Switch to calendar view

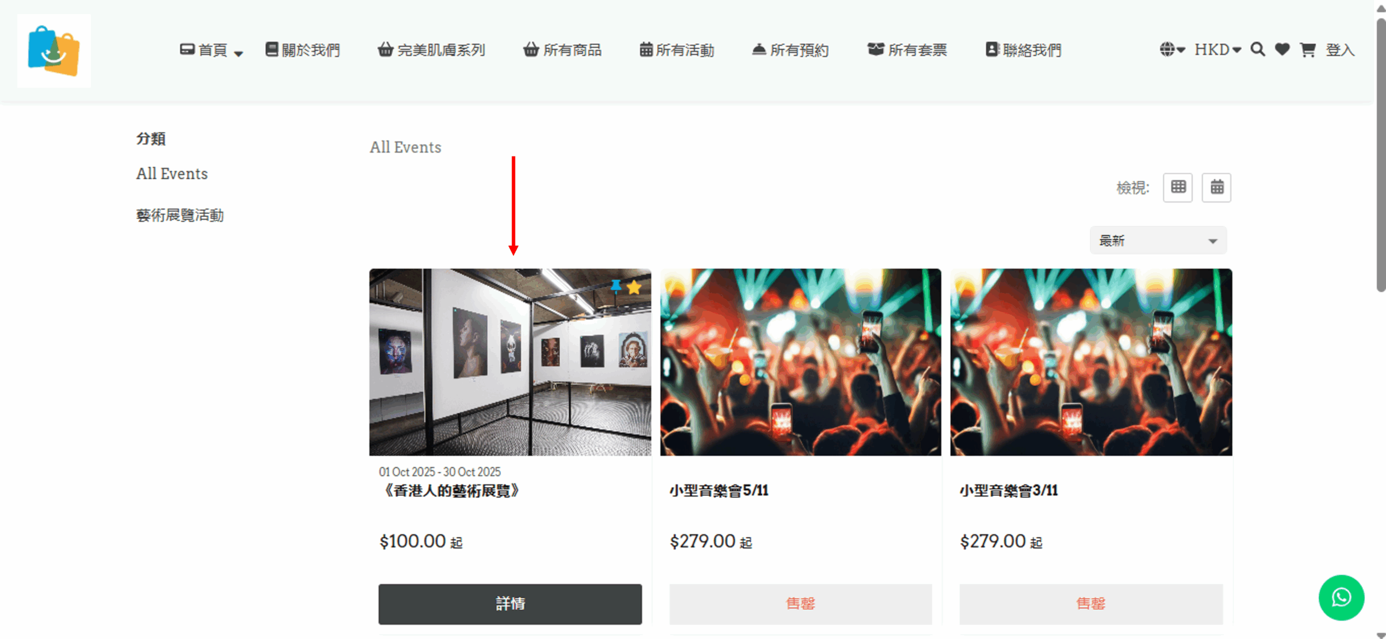(1217, 187)
